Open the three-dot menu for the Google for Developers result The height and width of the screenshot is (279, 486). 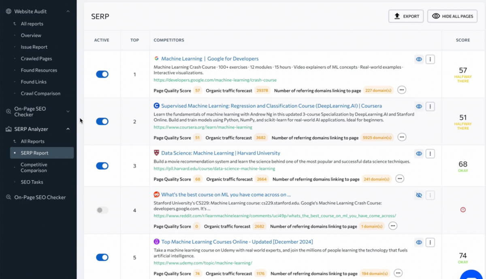point(430,59)
